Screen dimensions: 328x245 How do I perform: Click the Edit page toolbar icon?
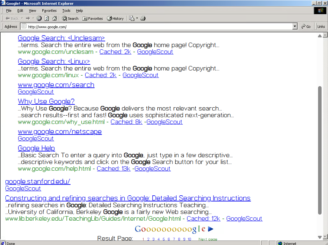[x=131, y=18]
